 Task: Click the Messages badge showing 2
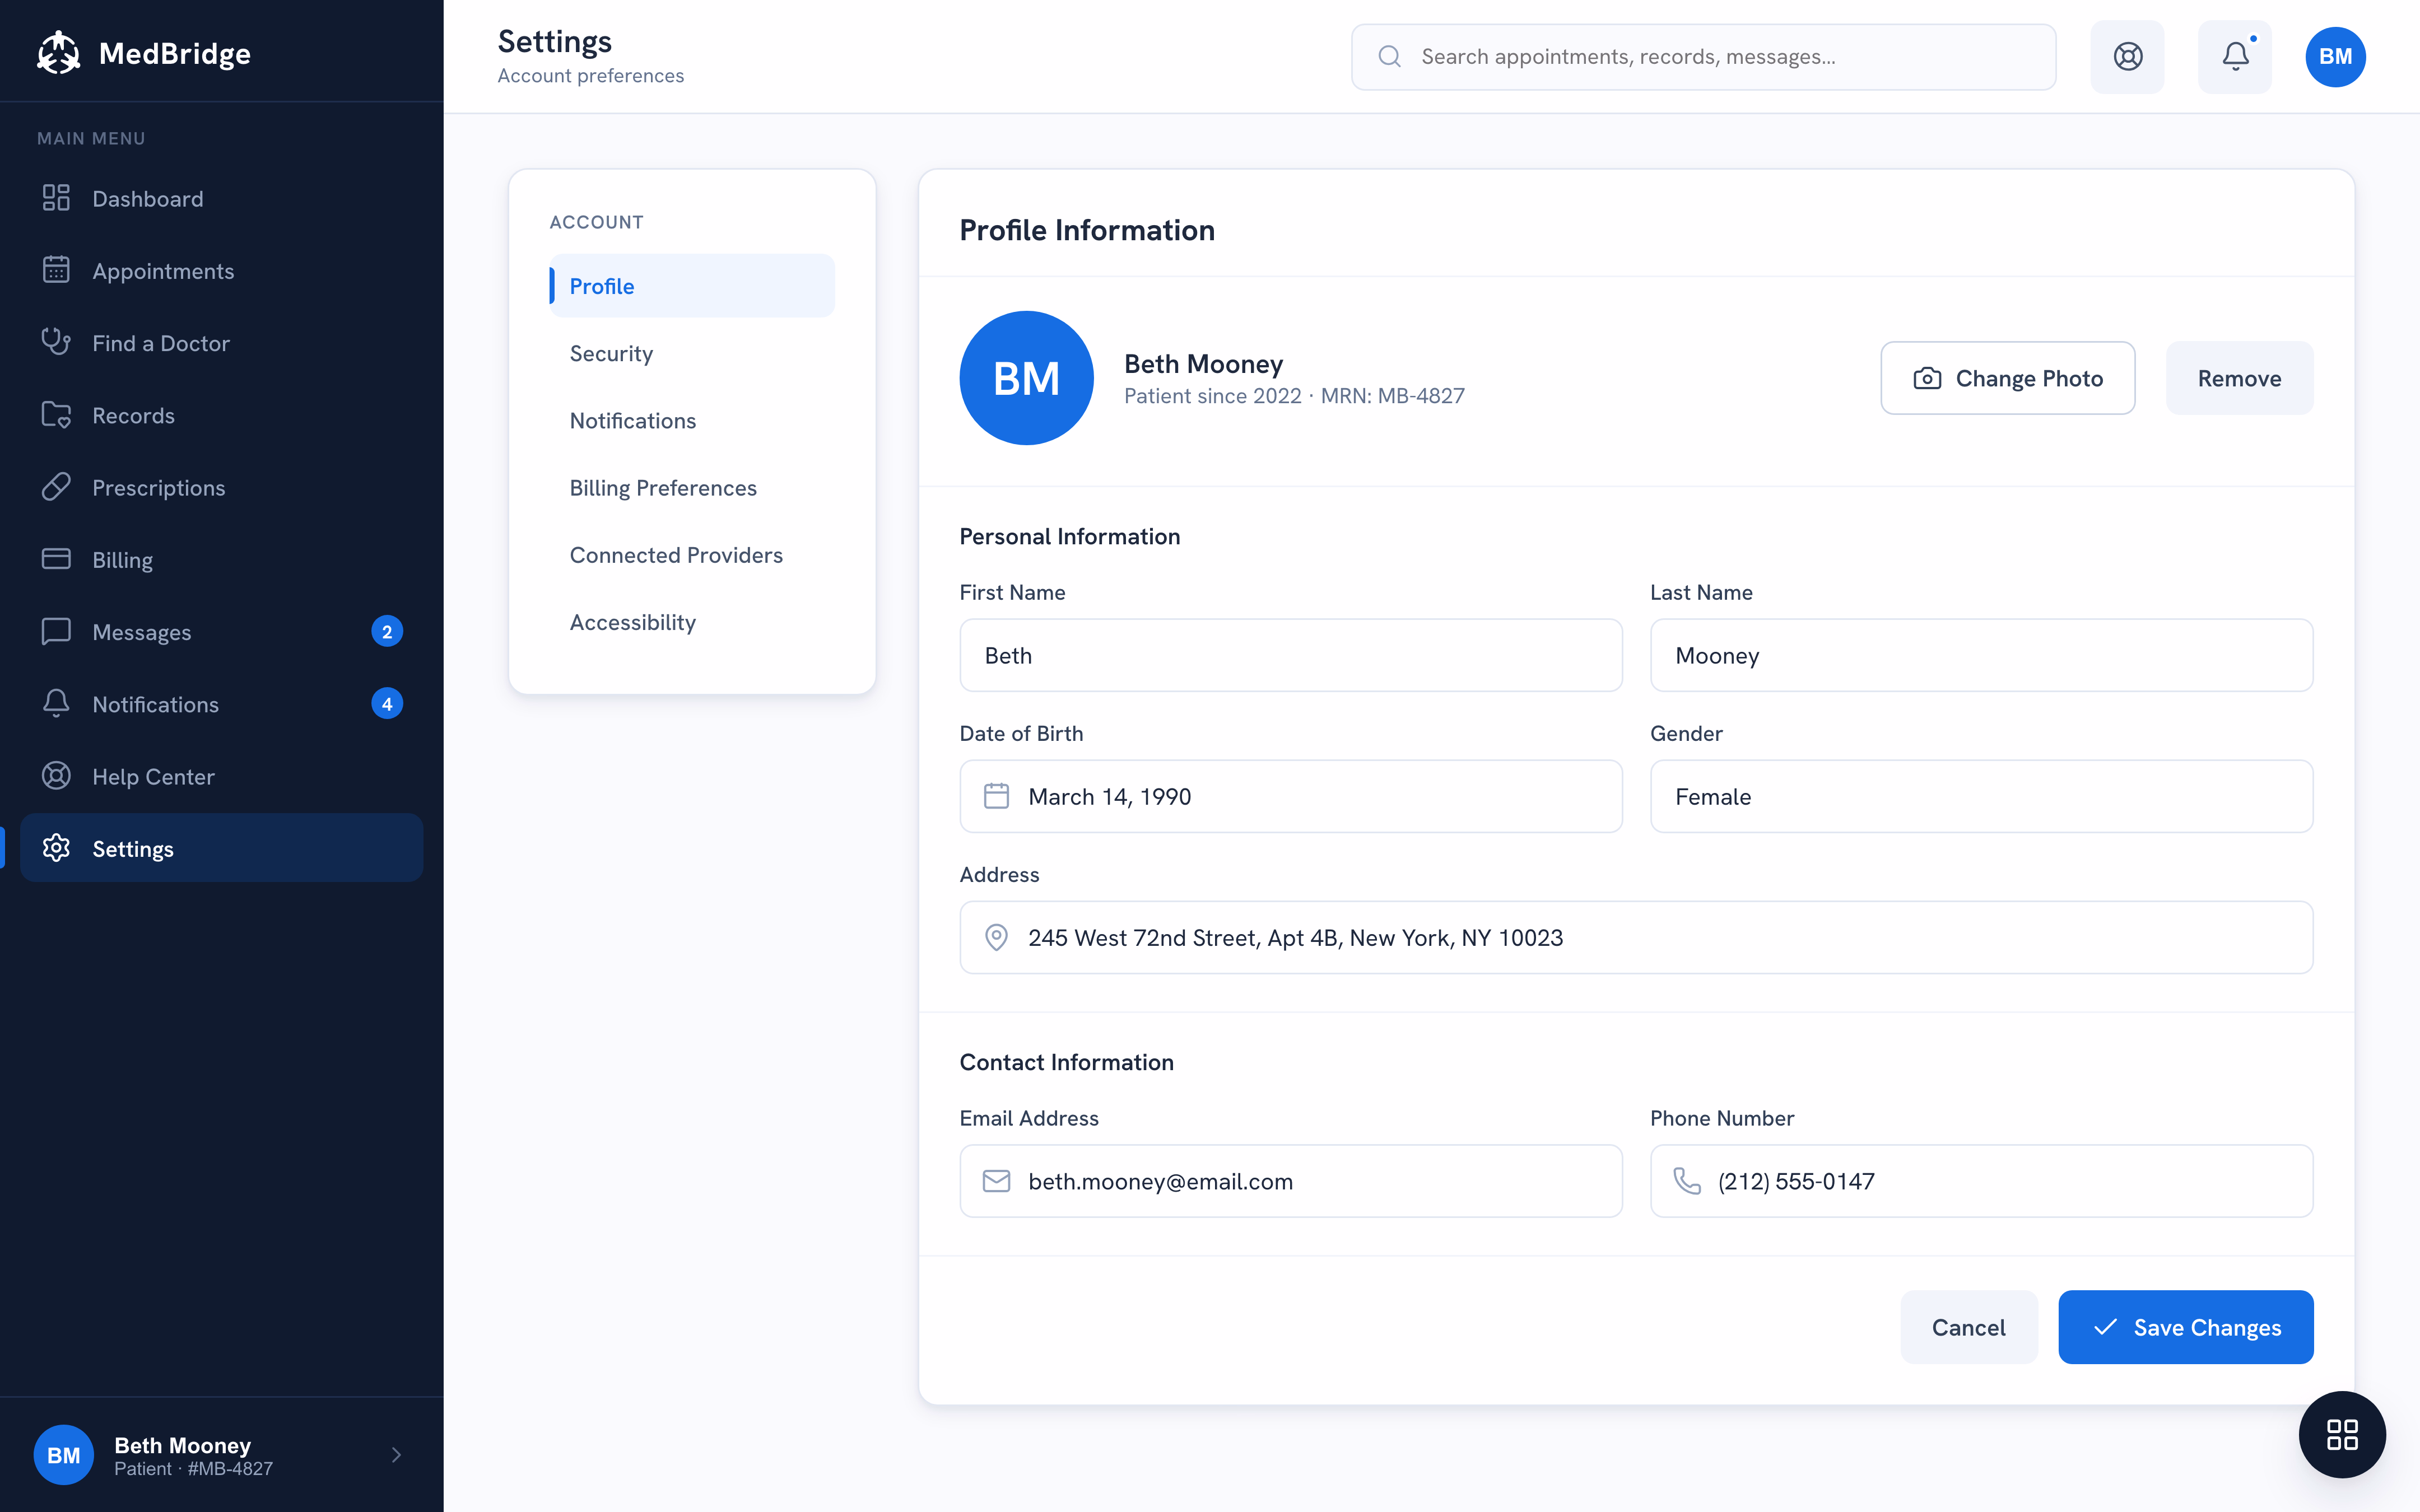(387, 631)
